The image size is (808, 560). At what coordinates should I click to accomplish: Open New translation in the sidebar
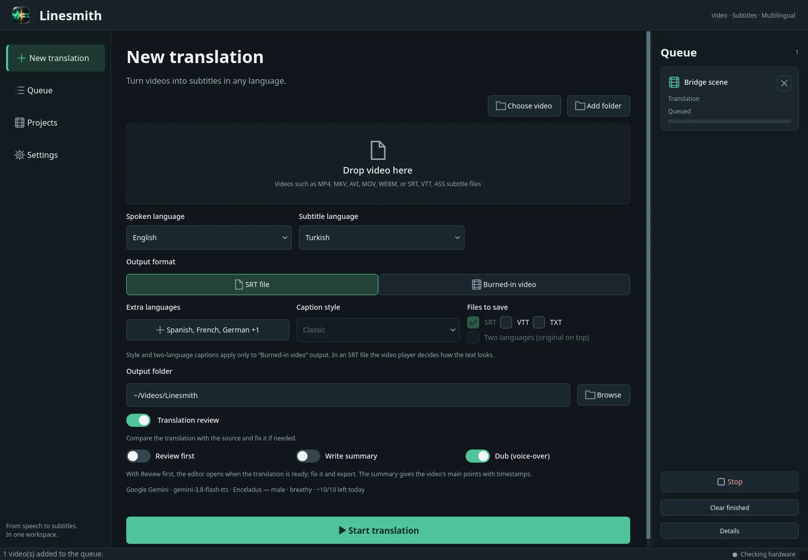click(56, 58)
